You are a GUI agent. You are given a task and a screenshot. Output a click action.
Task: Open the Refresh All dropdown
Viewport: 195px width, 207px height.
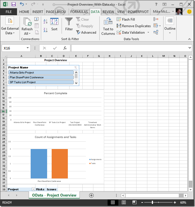[x=27, y=33]
